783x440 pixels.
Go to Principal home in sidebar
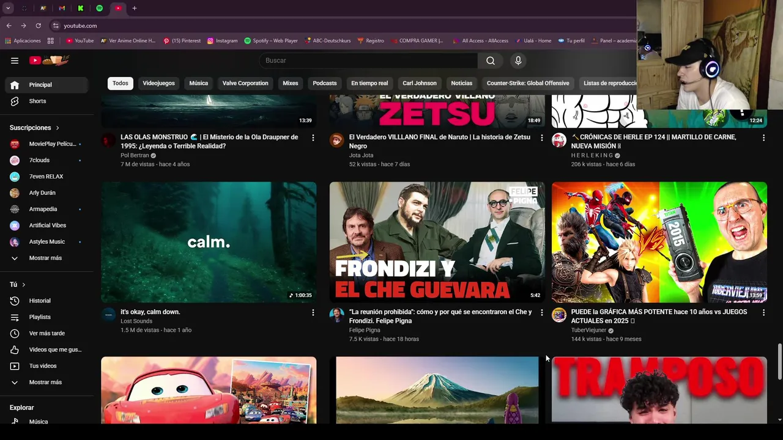click(x=46, y=85)
